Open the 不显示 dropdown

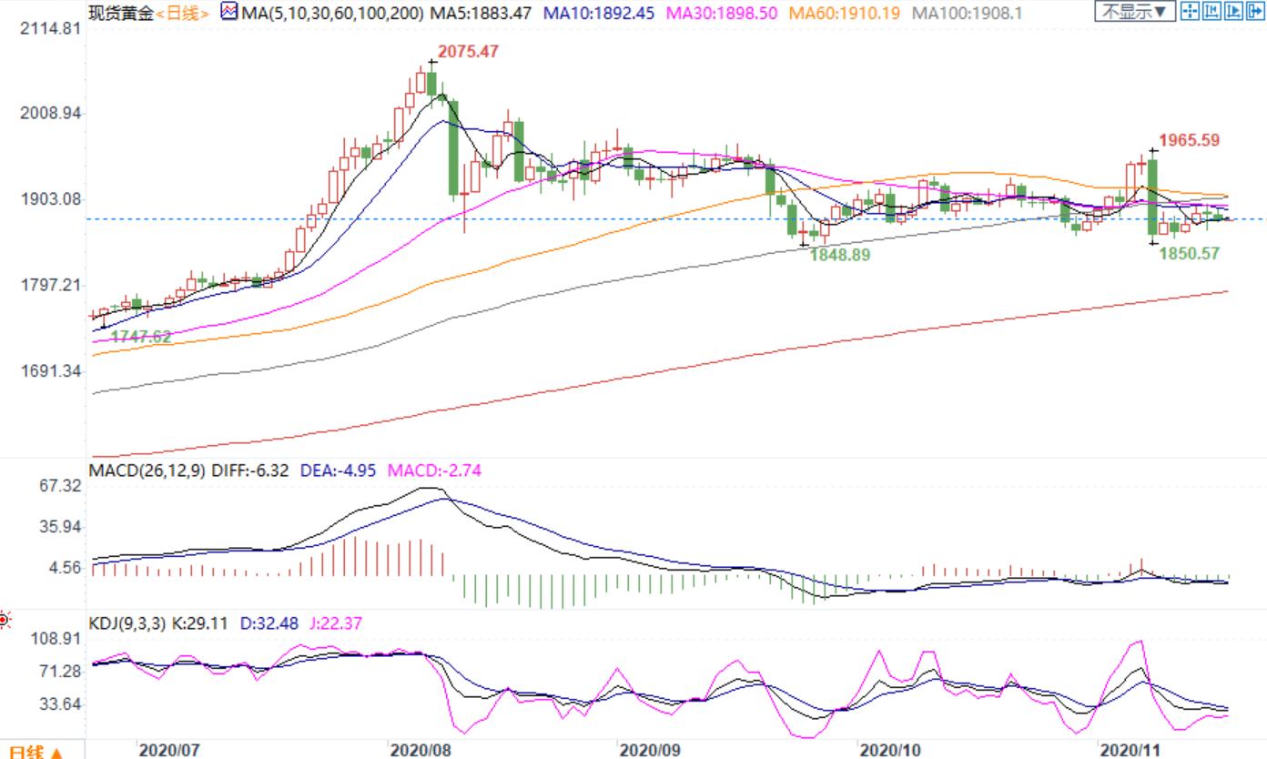[1135, 11]
